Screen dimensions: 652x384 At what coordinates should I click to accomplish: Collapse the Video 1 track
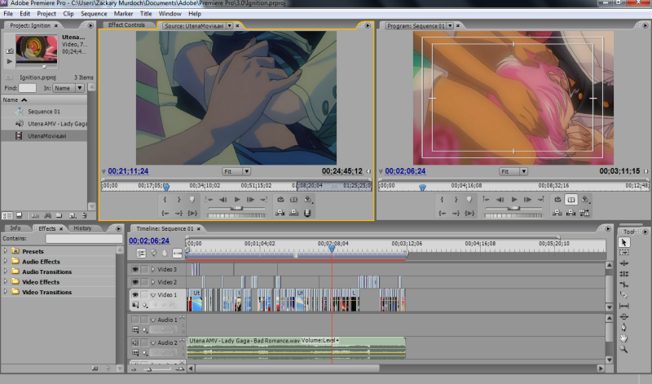click(153, 295)
